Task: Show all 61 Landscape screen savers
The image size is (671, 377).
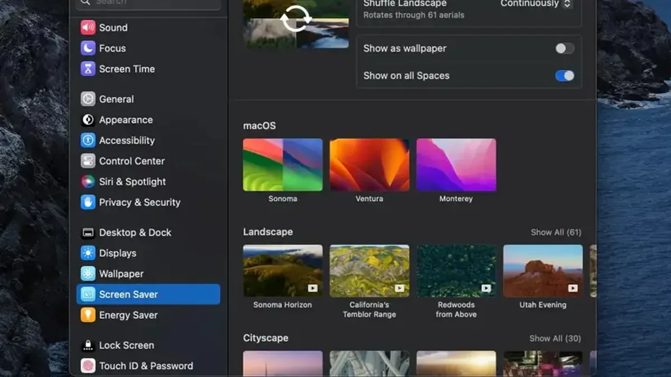Action: point(556,232)
